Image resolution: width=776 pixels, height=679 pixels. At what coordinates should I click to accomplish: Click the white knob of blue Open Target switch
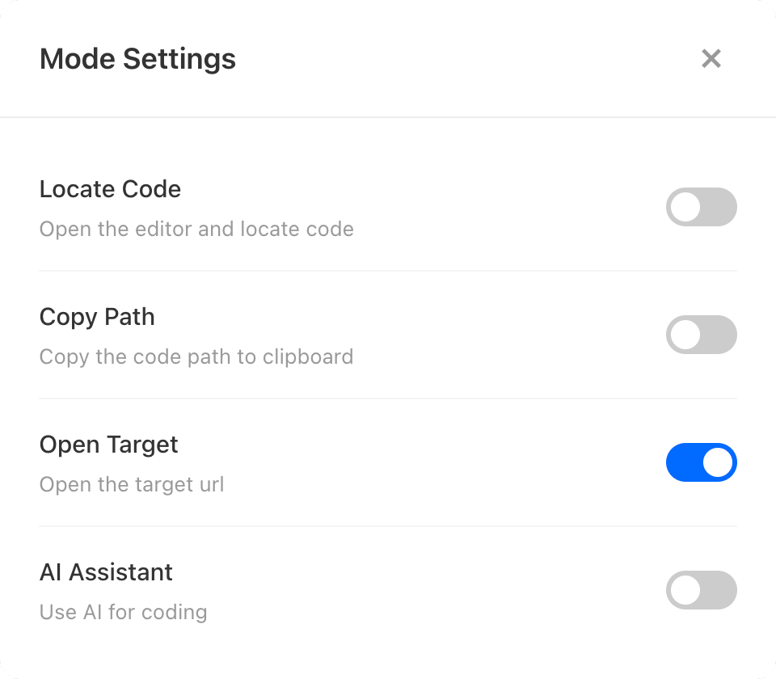coord(718,462)
